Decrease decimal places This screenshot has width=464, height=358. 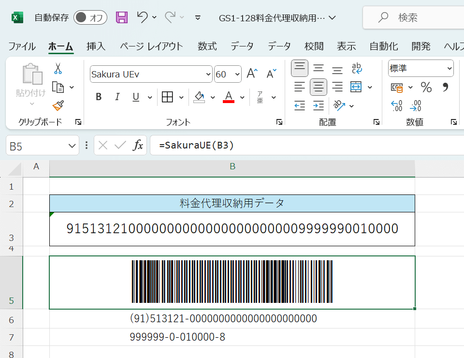(416, 106)
